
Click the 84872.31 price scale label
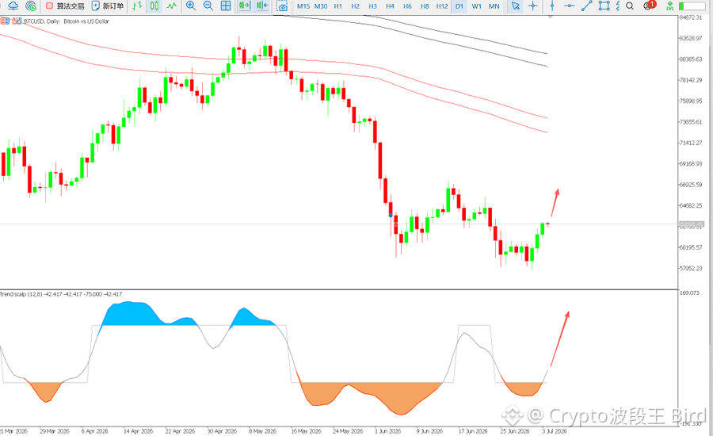(x=690, y=17)
